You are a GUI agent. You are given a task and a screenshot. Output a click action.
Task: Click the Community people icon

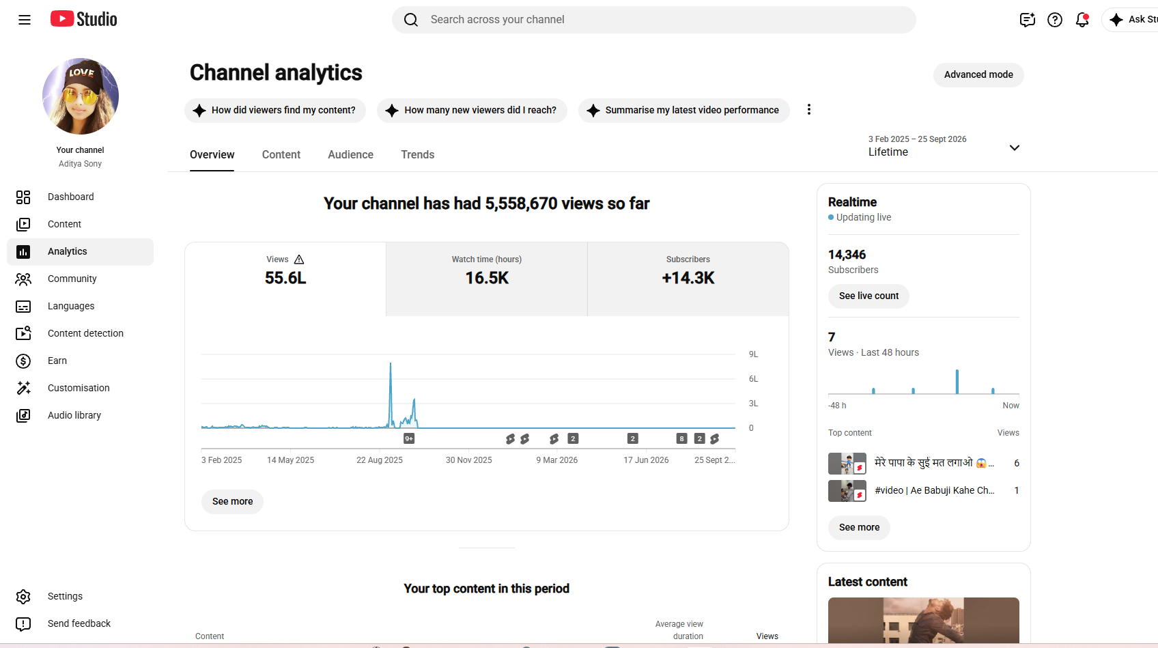pyautogui.click(x=23, y=279)
